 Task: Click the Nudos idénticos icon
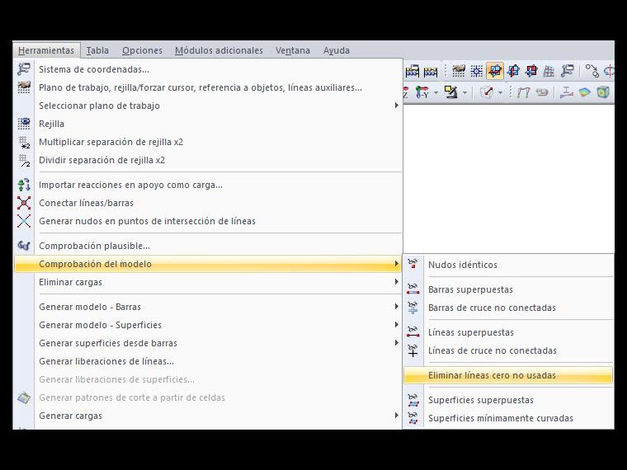tap(413, 264)
